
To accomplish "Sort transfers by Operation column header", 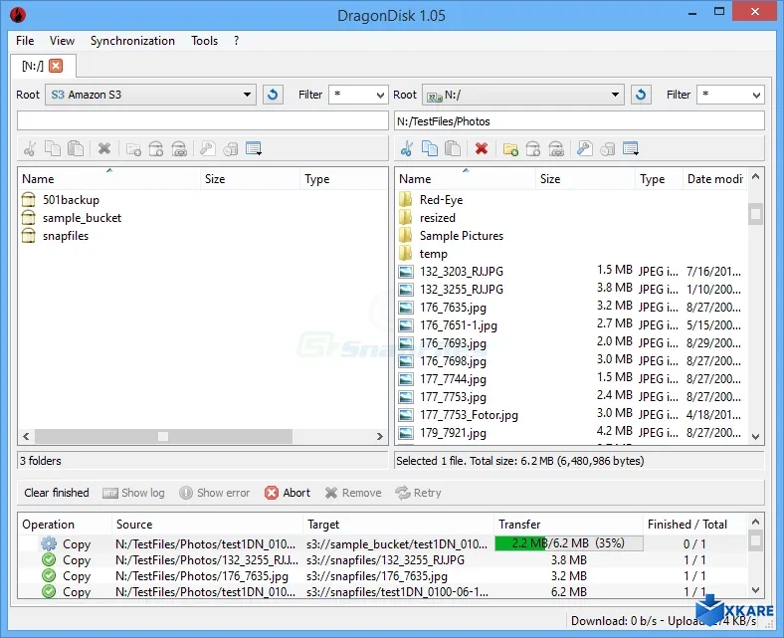I will click(65, 525).
